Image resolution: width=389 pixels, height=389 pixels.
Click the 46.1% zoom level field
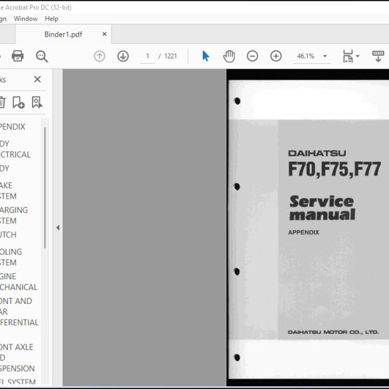(x=306, y=57)
